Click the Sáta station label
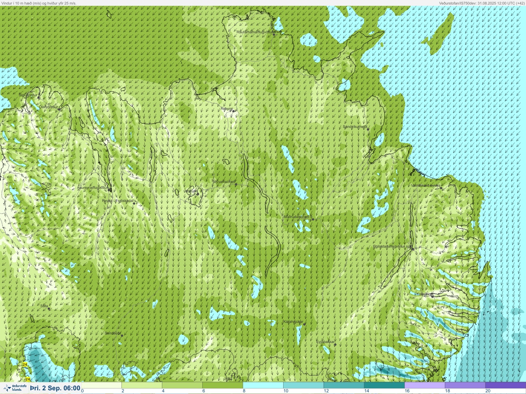 [x=44, y=306]
